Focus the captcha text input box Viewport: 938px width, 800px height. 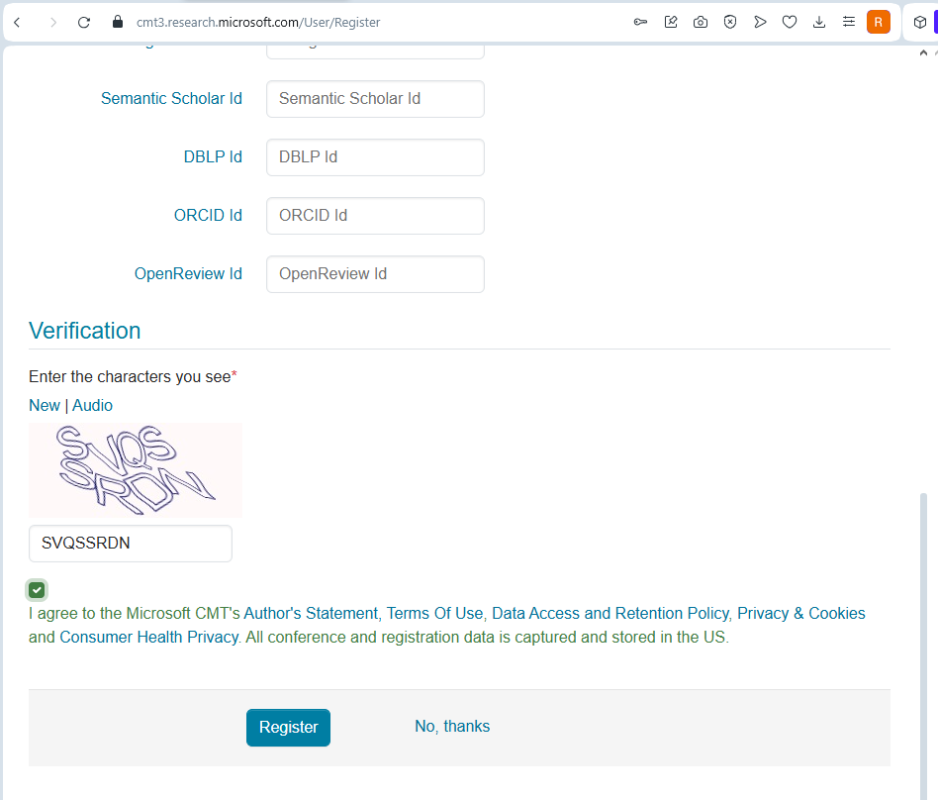[x=131, y=544]
